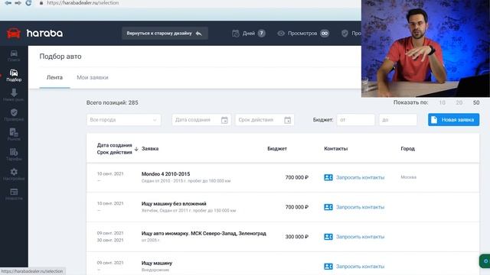Click the Всего позиций: 285 text
This screenshot has width=490, height=275.
coord(113,102)
